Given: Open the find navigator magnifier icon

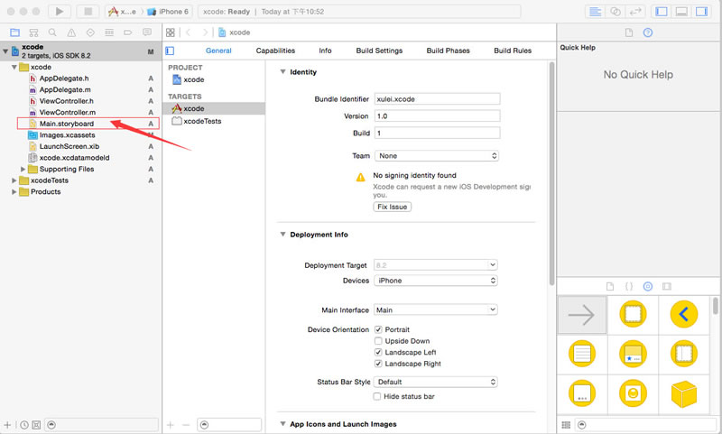Looking at the screenshot, I should (x=52, y=32).
